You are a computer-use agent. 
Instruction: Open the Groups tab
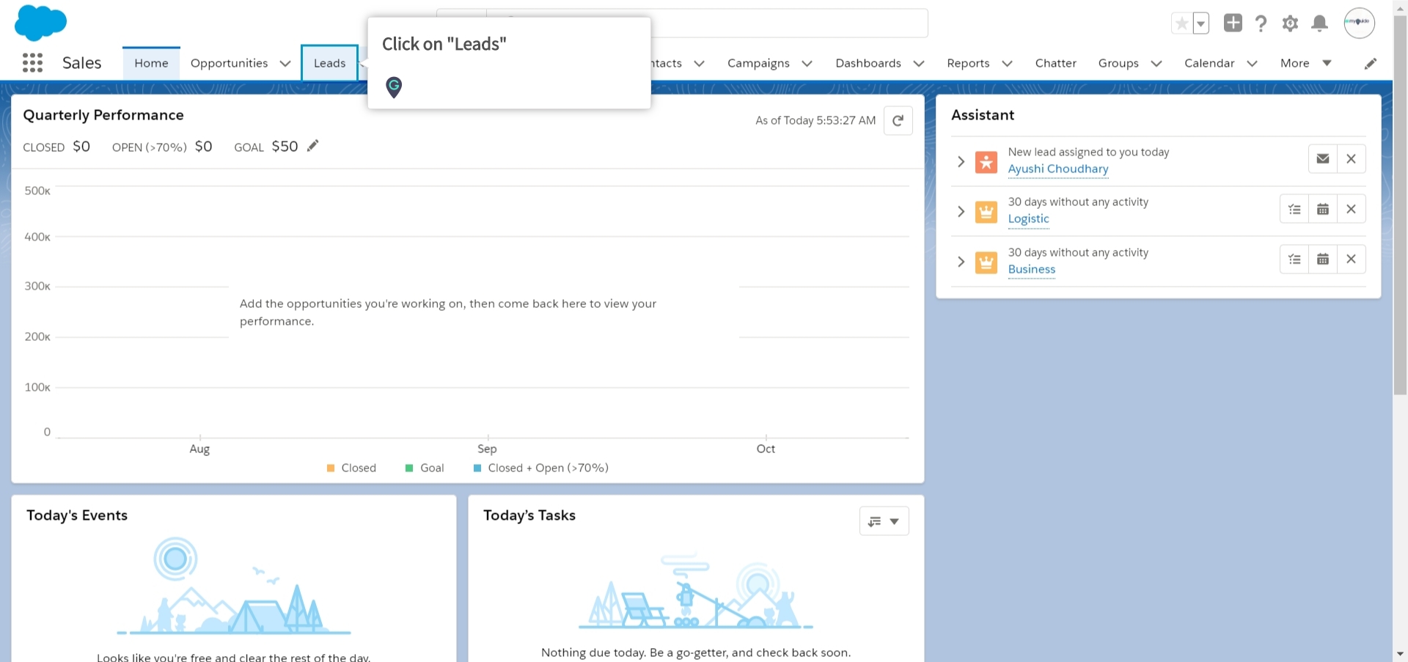1118,63
